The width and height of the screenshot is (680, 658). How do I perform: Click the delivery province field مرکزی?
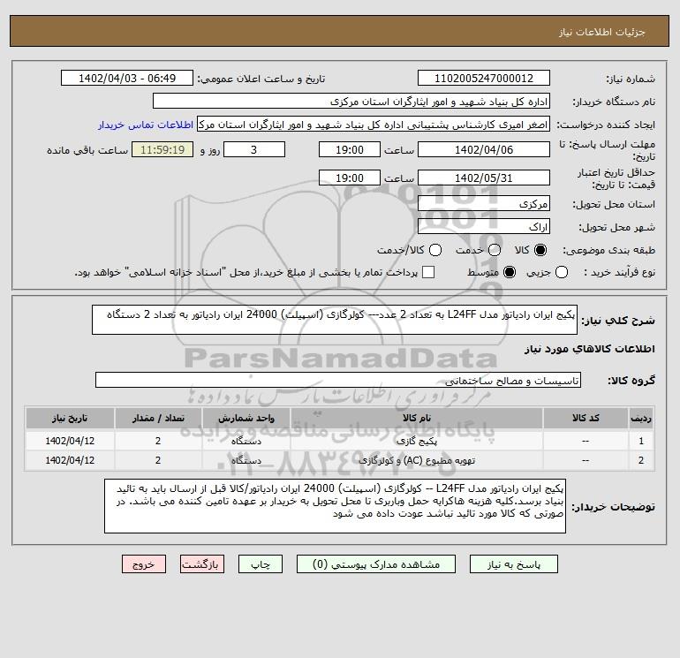click(484, 204)
